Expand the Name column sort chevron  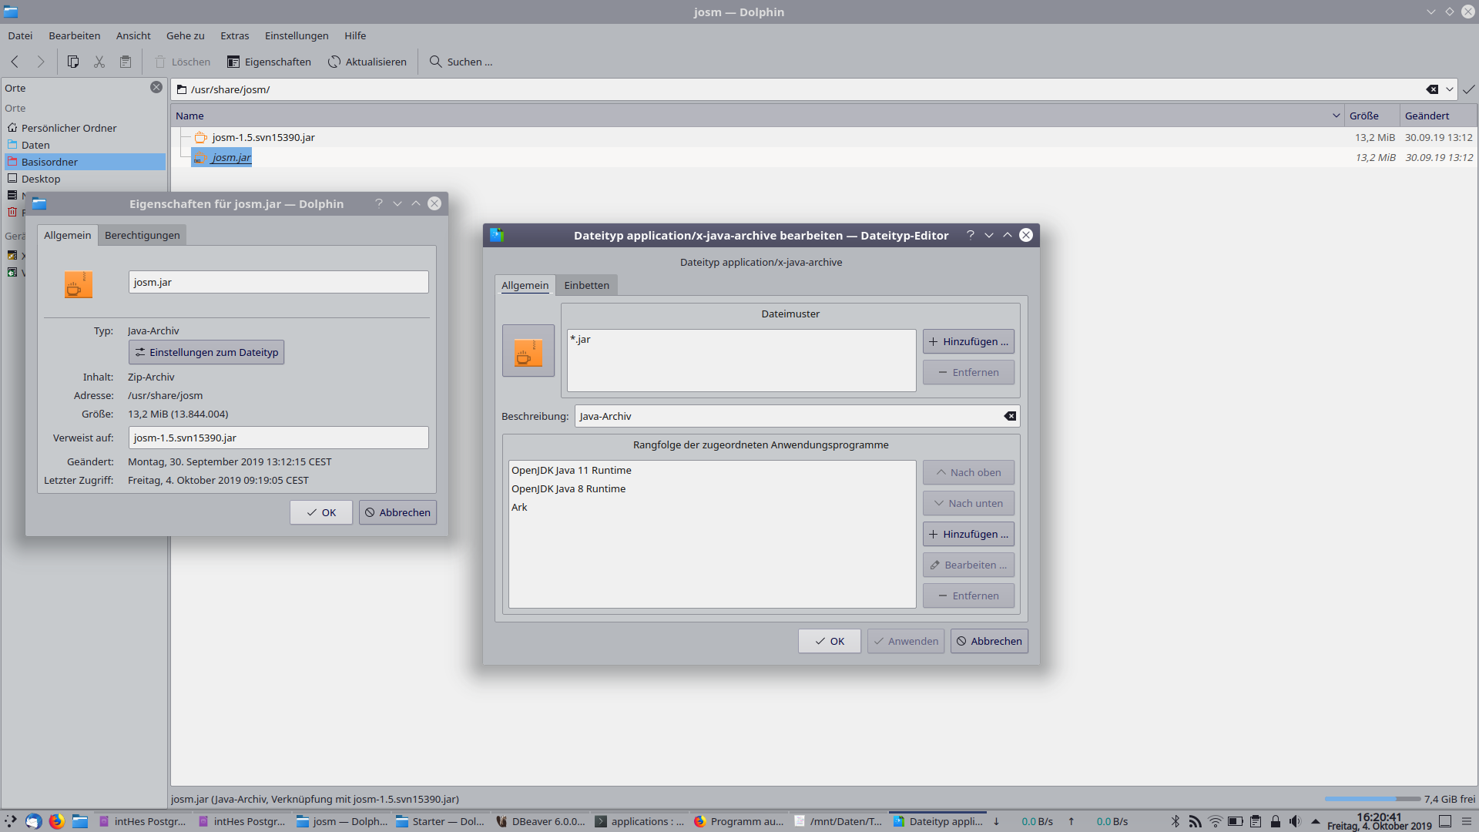(1336, 116)
